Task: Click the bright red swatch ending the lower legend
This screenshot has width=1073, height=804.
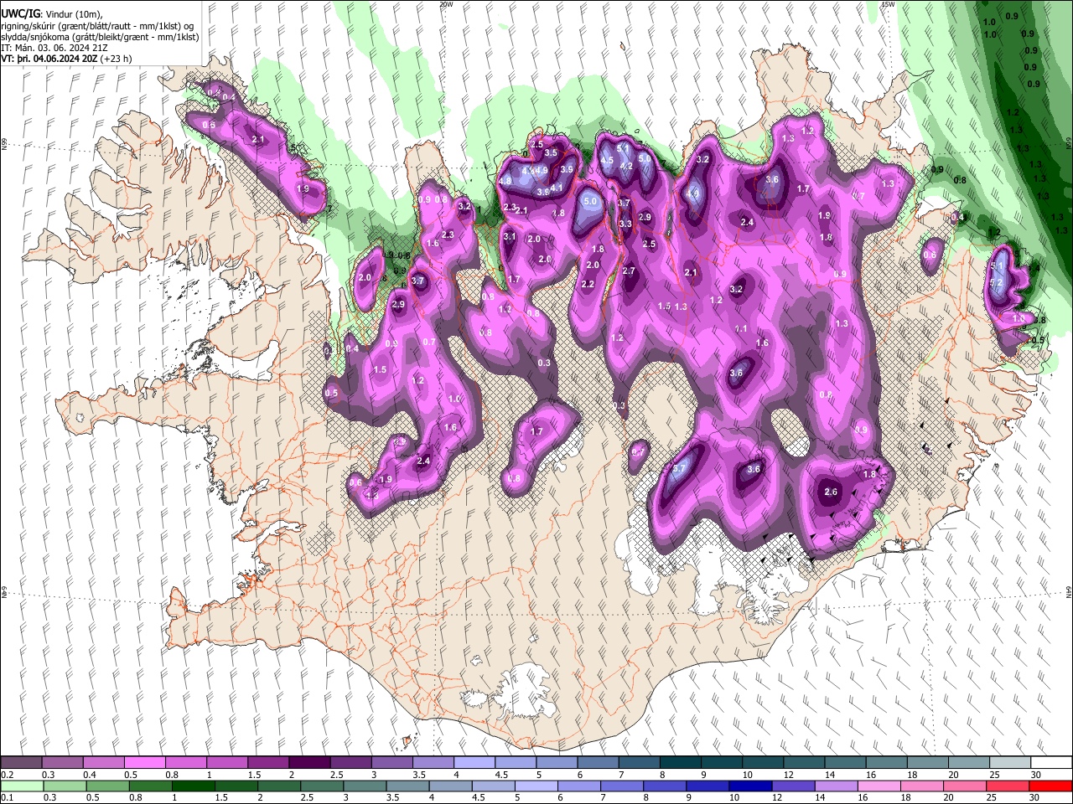Action: (x=1051, y=786)
